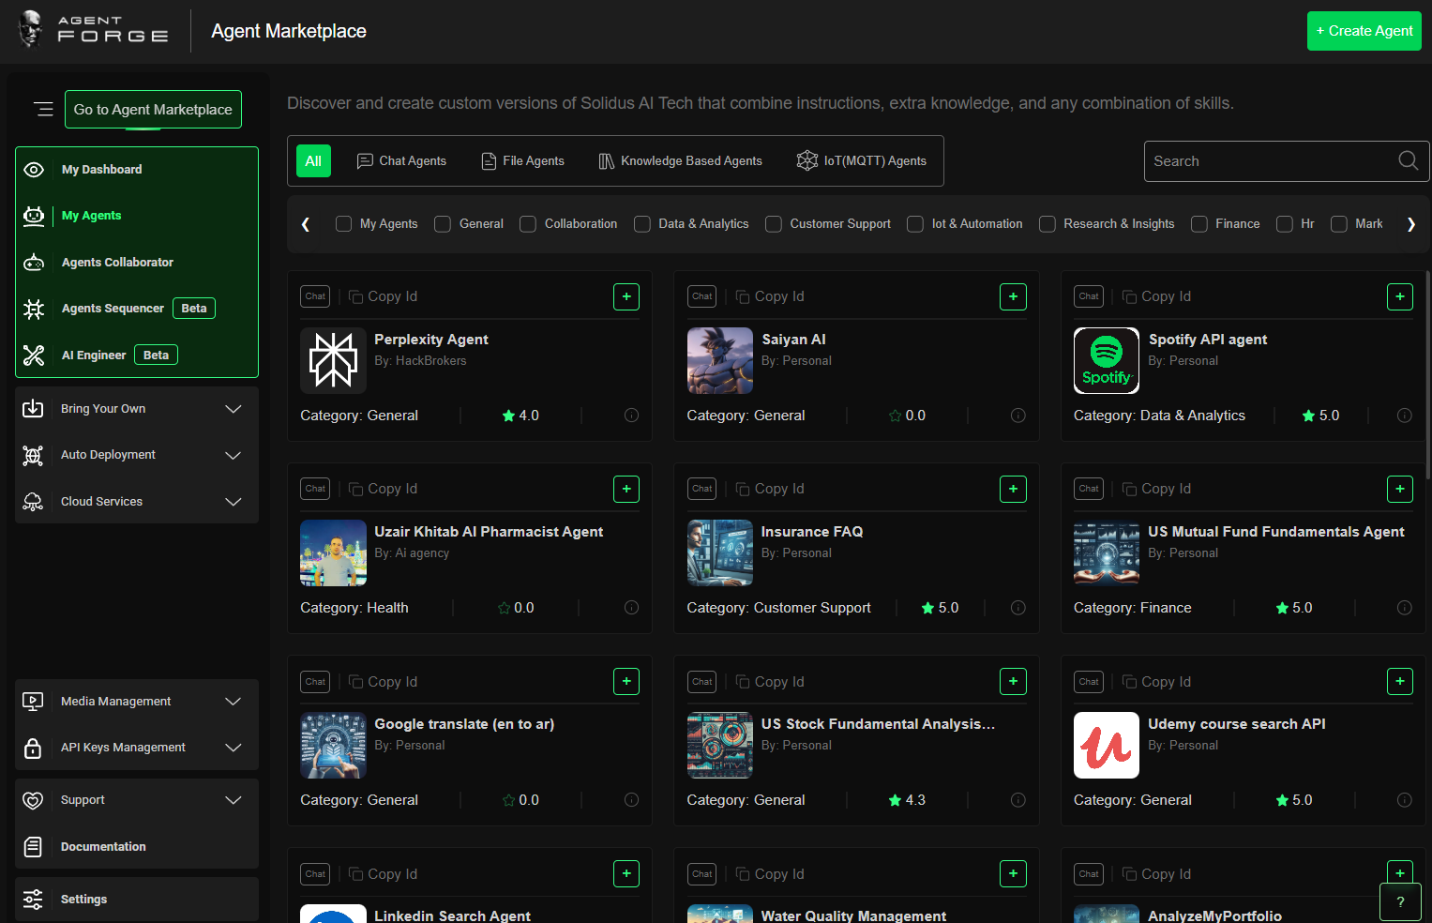Viewport: 1432px width, 923px height.
Task: Click the Documentation sidebar item
Action: [x=137, y=847]
